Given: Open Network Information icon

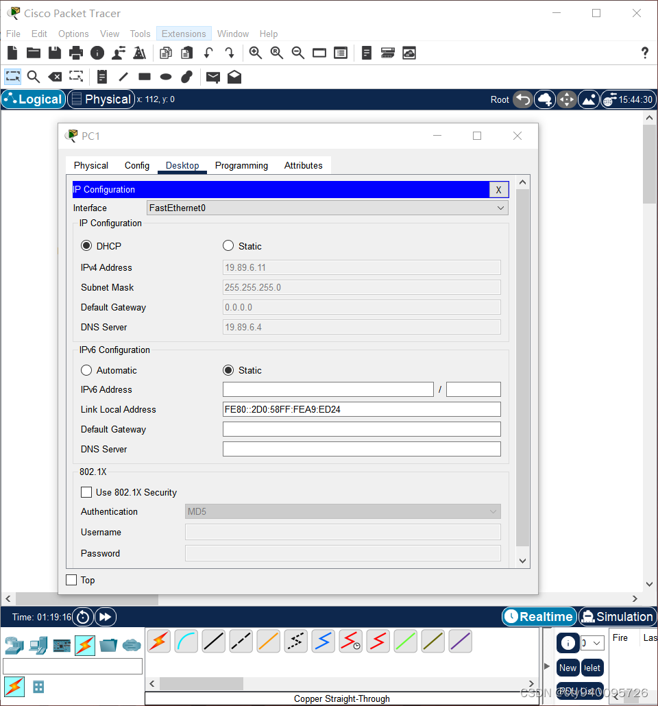Looking at the screenshot, I should 97,53.
